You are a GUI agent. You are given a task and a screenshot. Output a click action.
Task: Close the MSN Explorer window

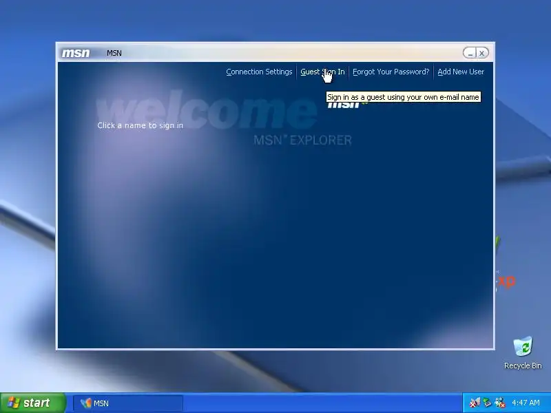tap(482, 53)
